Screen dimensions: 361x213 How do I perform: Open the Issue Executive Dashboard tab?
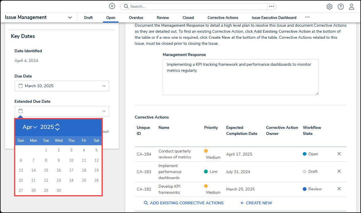click(274, 18)
